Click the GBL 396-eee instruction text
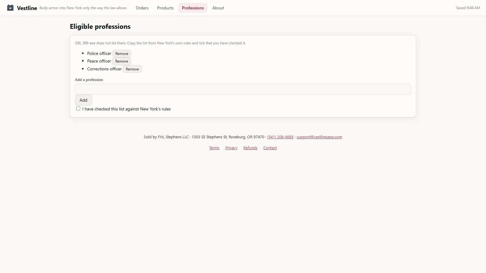Screen dimensions: 486x273 point(160,43)
